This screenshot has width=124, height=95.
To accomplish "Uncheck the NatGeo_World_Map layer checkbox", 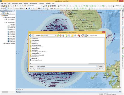I will [x=5, y=43].
